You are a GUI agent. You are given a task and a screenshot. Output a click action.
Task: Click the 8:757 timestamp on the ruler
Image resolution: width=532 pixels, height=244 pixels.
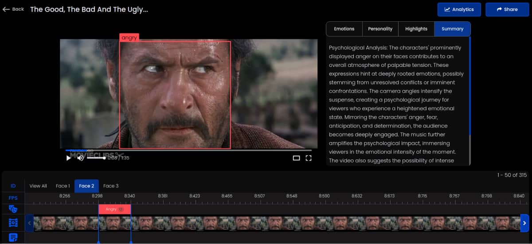[x=454, y=196]
